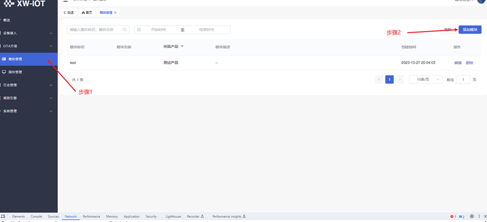The width and height of the screenshot is (487, 222).
Task: Go to next page with pagination arrow
Action: (400, 80)
